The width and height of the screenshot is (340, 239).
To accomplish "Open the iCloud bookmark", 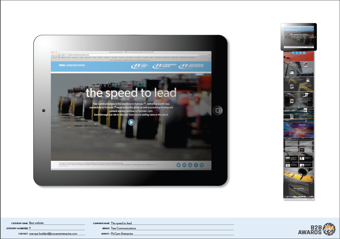I will 68,57.
